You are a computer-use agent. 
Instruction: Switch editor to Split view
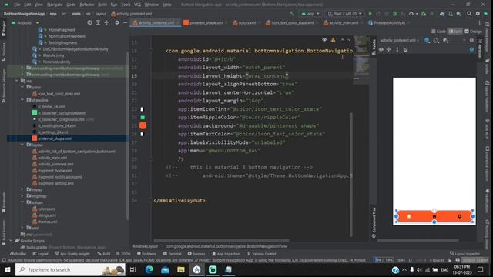tap(455, 31)
